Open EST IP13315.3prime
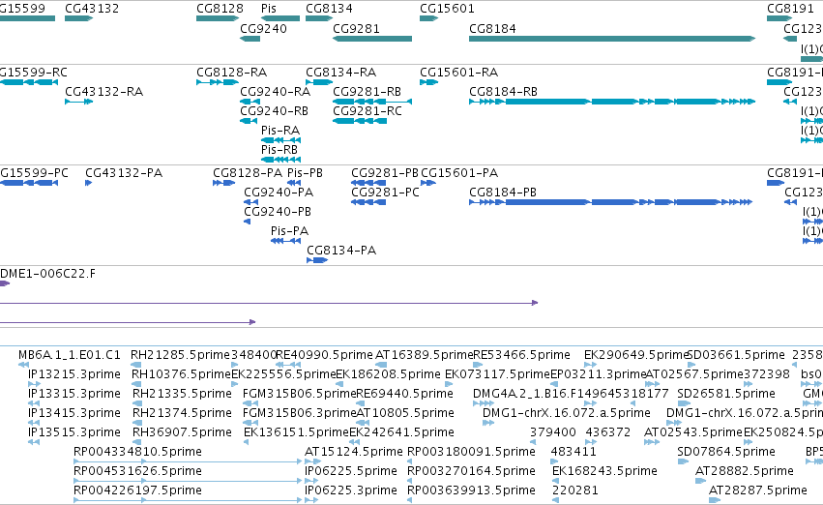 point(74,394)
